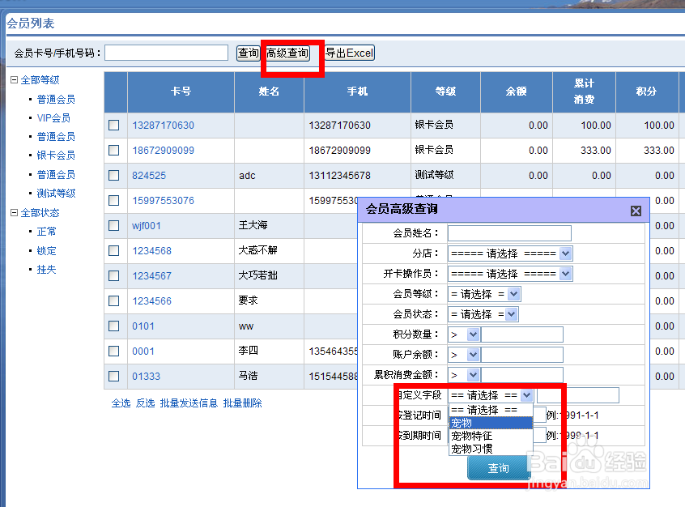Tick the checkbox for card 0001

(x=113, y=351)
